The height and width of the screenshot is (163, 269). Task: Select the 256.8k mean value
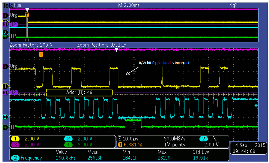95,158
